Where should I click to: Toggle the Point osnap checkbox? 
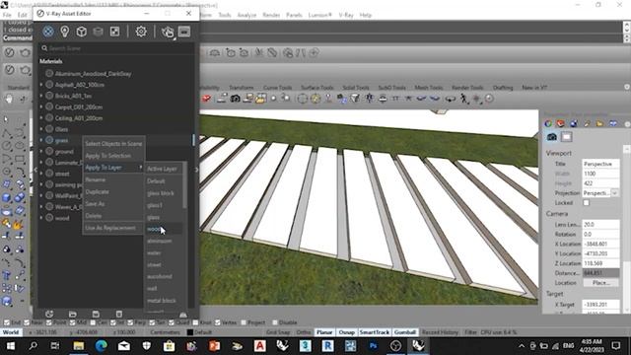click(x=49, y=322)
